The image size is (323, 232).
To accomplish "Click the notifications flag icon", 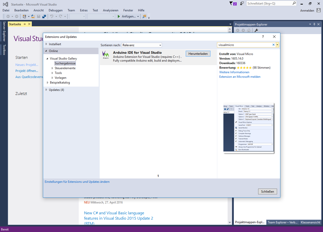I will coord(231,4).
